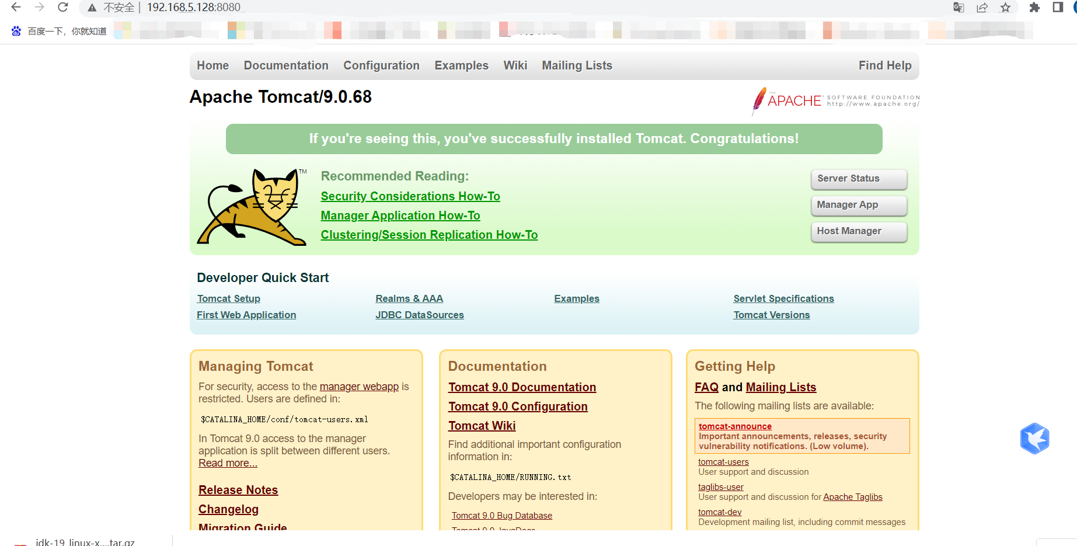Select Find Help in navigation bar
Screen dimensions: 1077x546
tap(884, 65)
